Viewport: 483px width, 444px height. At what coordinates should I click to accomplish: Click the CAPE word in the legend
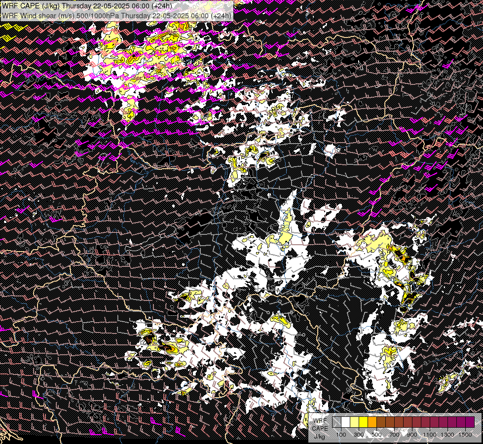pyautogui.click(x=320, y=429)
